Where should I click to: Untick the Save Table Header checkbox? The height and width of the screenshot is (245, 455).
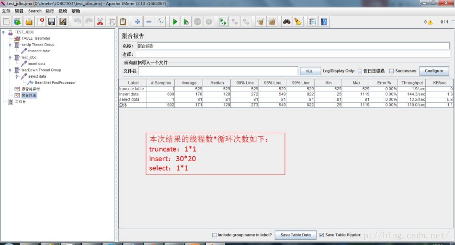click(321, 235)
